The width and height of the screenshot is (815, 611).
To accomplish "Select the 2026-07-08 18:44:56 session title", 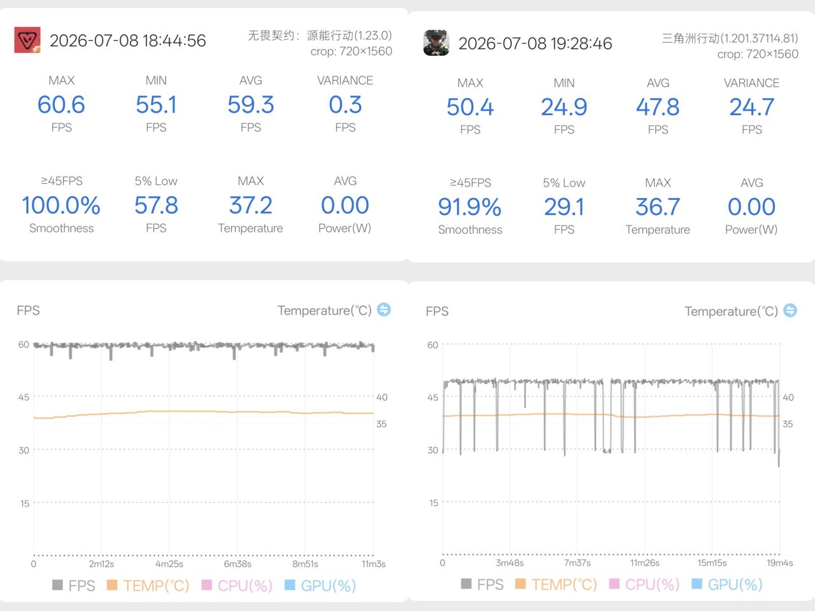I will [x=128, y=41].
